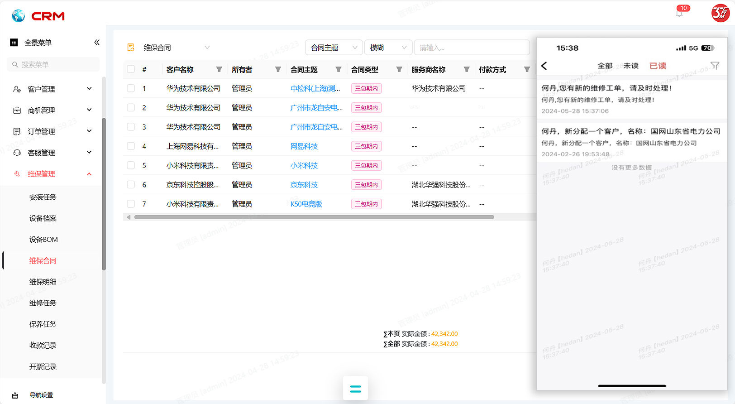Click the search magnifier in 搜索菜单
The width and height of the screenshot is (735, 404).
(x=15, y=65)
